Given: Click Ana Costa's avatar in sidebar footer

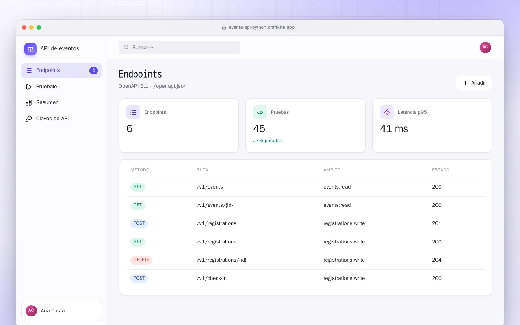Looking at the screenshot, I should point(31,311).
